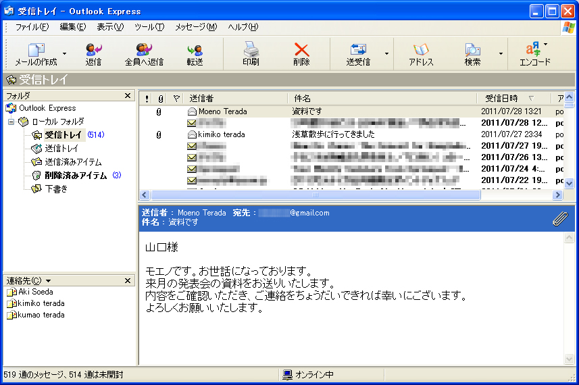Open the dropdown arrow beside 送受信

pyautogui.click(x=386, y=53)
